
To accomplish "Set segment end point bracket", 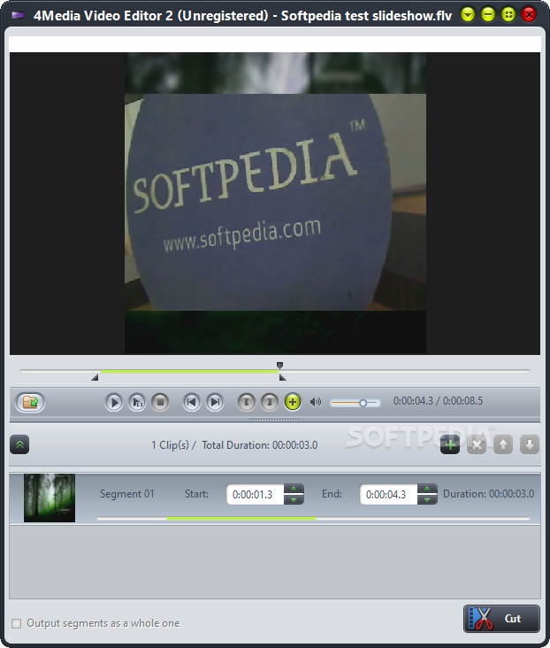I will point(269,402).
